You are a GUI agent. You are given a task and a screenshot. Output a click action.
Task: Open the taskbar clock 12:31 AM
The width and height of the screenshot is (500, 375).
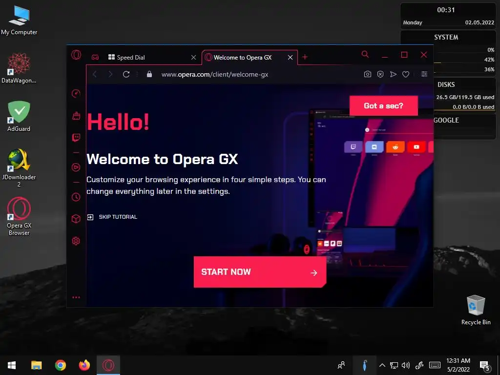coord(458,365)
